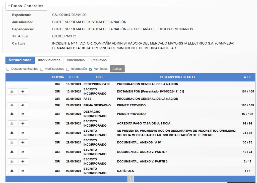Screen dimensions: 257x183
Task: Click fojas value 104 / 105
Action: [247, 92]
